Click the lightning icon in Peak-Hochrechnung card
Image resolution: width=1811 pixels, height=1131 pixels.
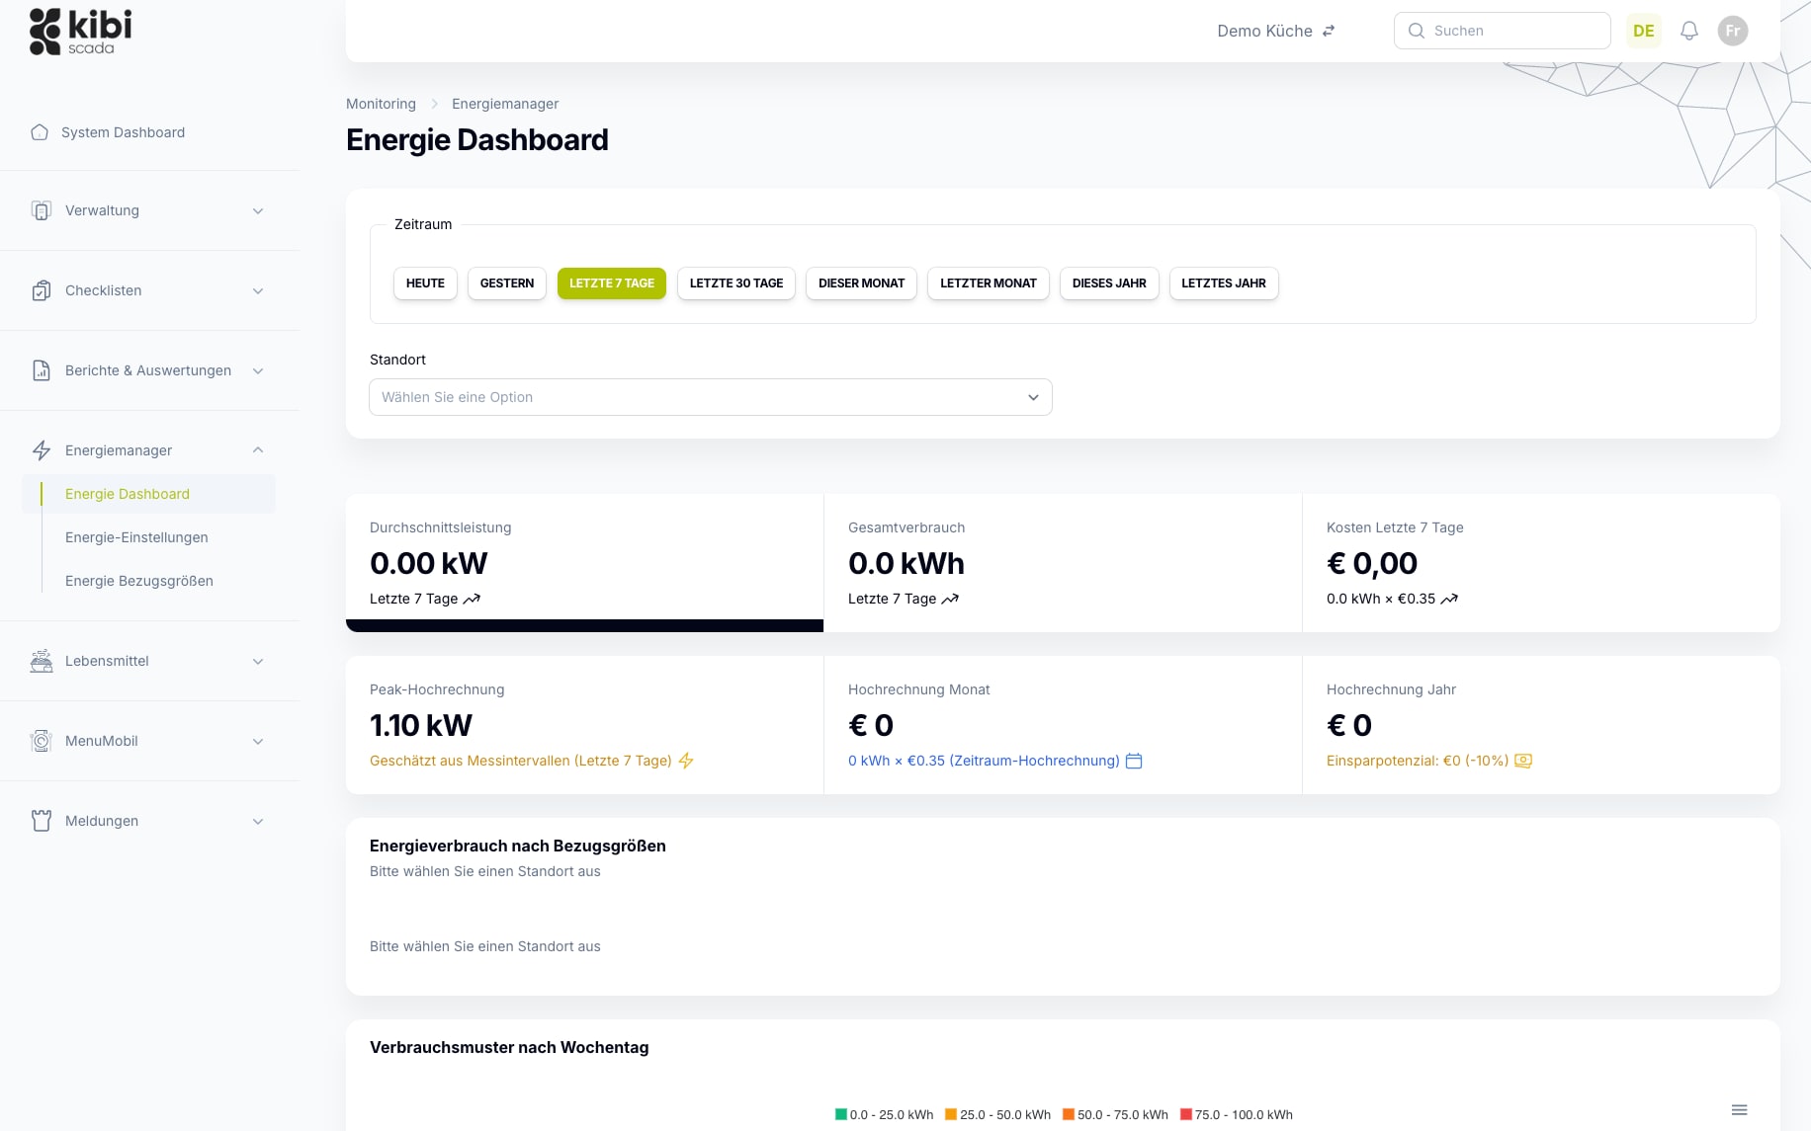(686, 761)
